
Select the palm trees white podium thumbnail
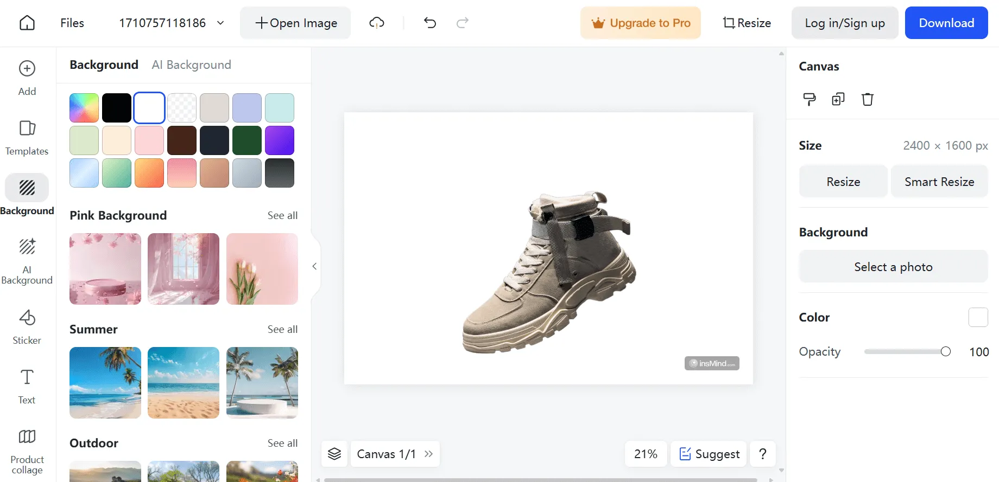(x=262, y=383)
